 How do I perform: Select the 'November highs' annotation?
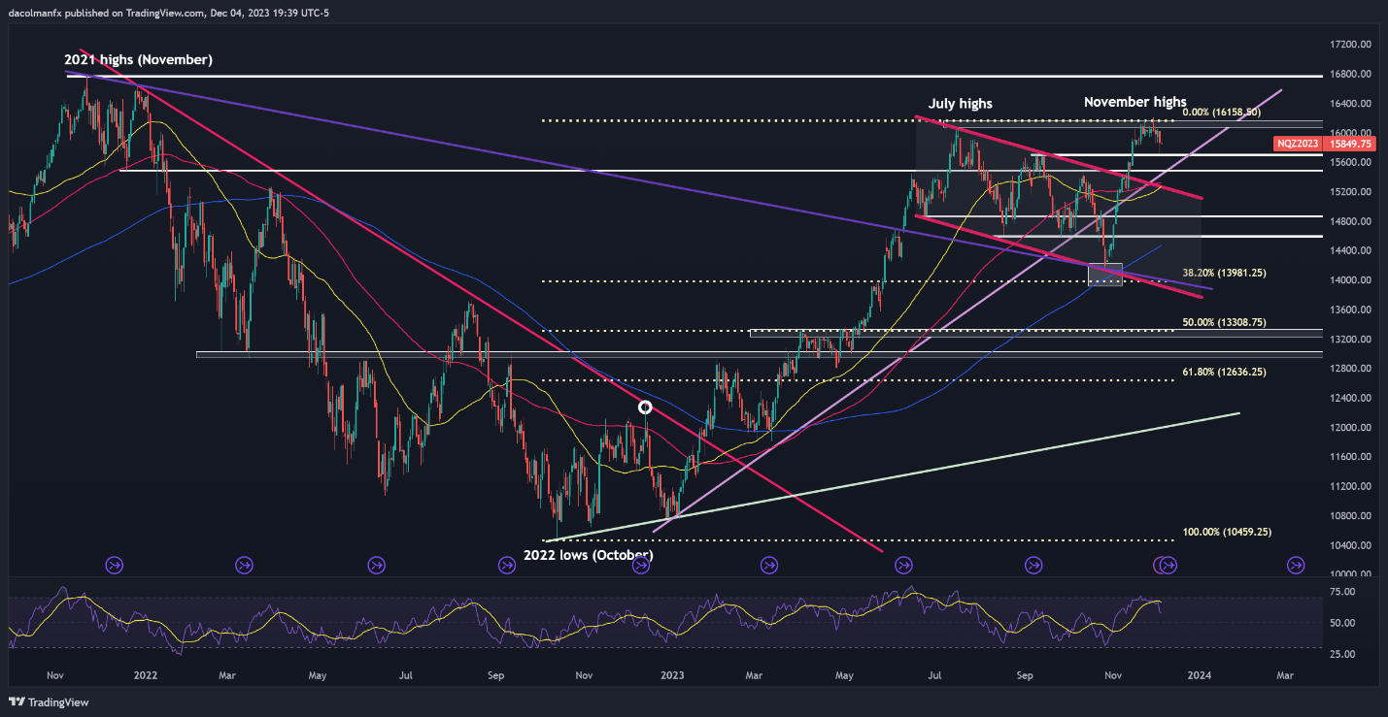(1134, 102)
